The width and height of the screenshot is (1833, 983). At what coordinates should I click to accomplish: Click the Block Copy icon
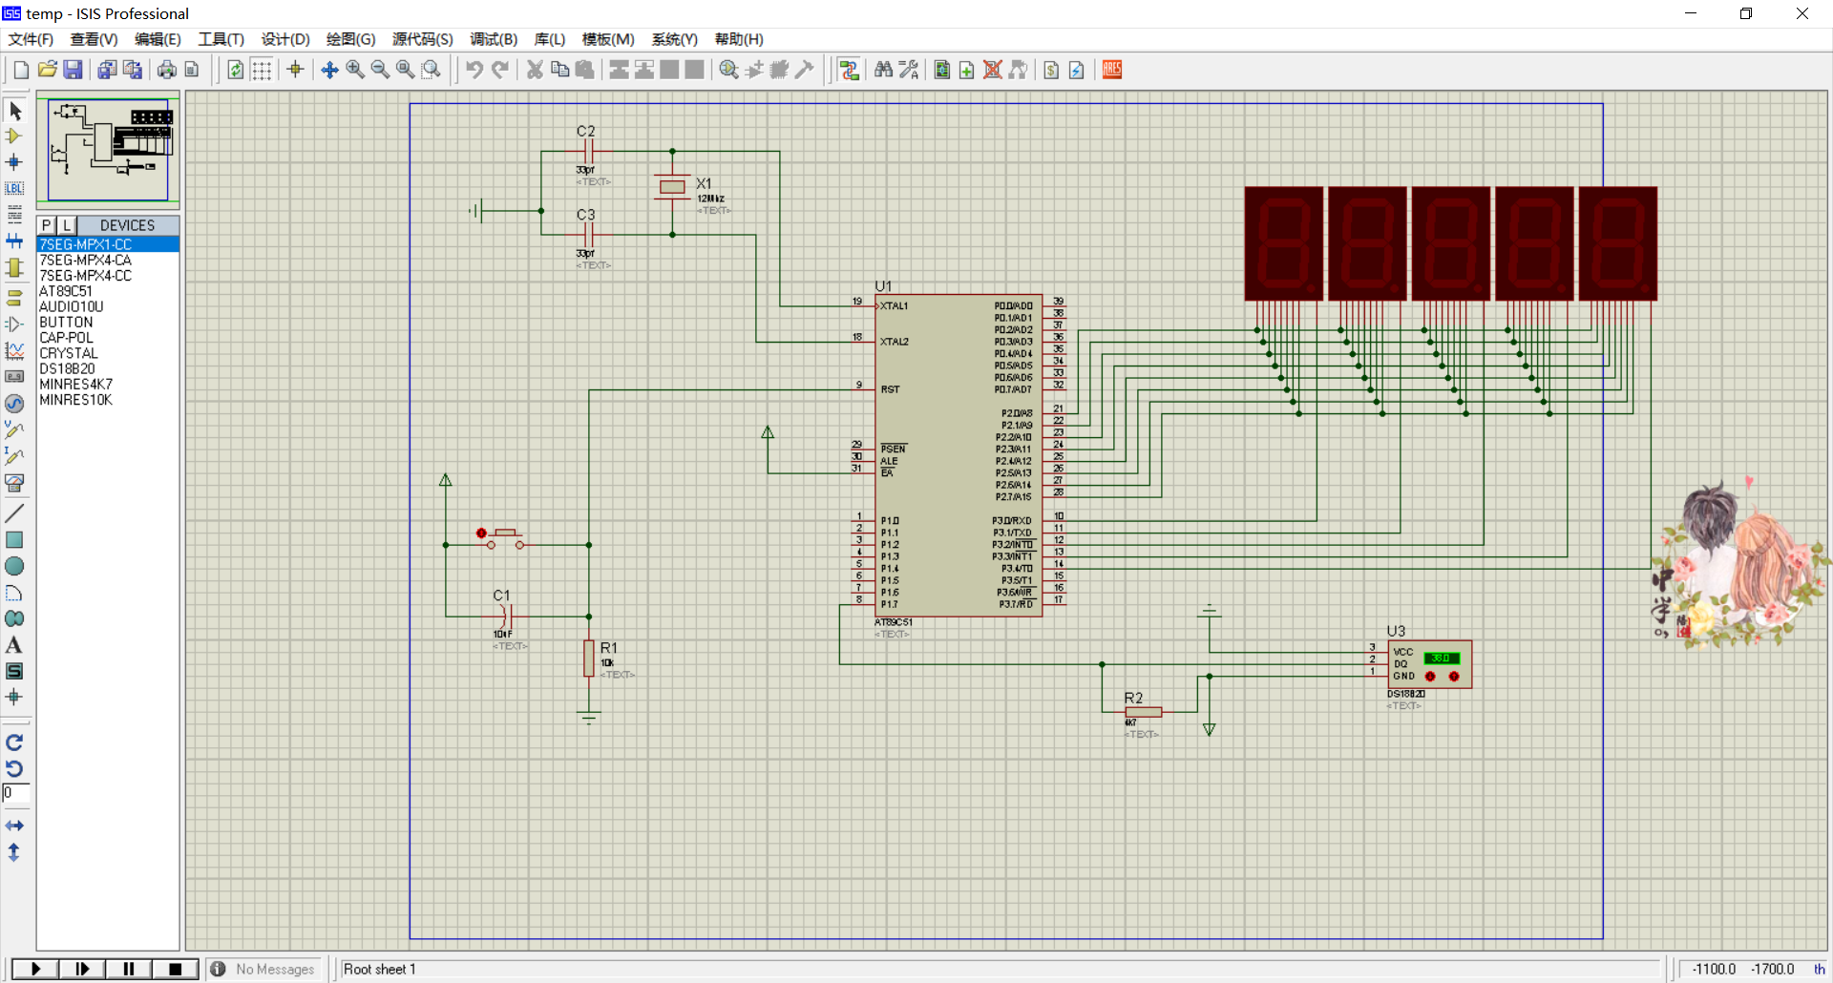[x=619, y=70]
